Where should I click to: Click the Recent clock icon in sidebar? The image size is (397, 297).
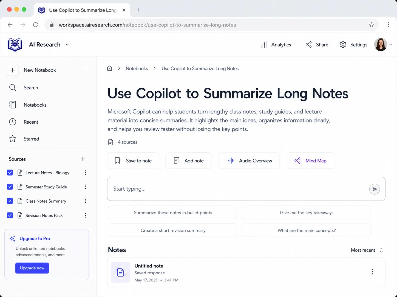tap(13, 122)
